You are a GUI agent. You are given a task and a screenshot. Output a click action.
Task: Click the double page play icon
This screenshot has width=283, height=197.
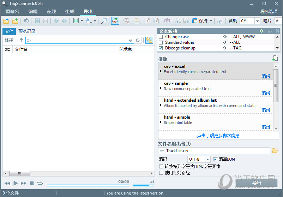tap(156, 21)
